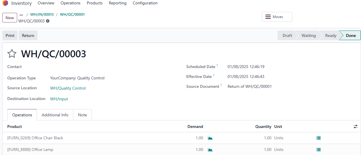Open column settings adjust icon in table header
361x155 pixels.
click(x=355, y=127)
